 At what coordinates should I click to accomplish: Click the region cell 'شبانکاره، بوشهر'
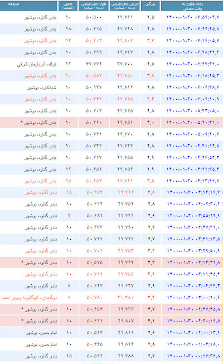click(42, 88)
